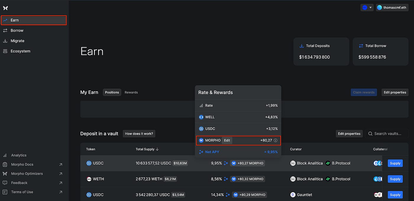The height and width of the screenshot is (201, 414).
Task: Open Morpho Docs link
Action: click(22, 164)
